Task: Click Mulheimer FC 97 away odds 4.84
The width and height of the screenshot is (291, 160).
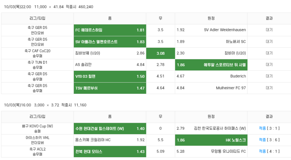Action: click(x=211, y=88)
